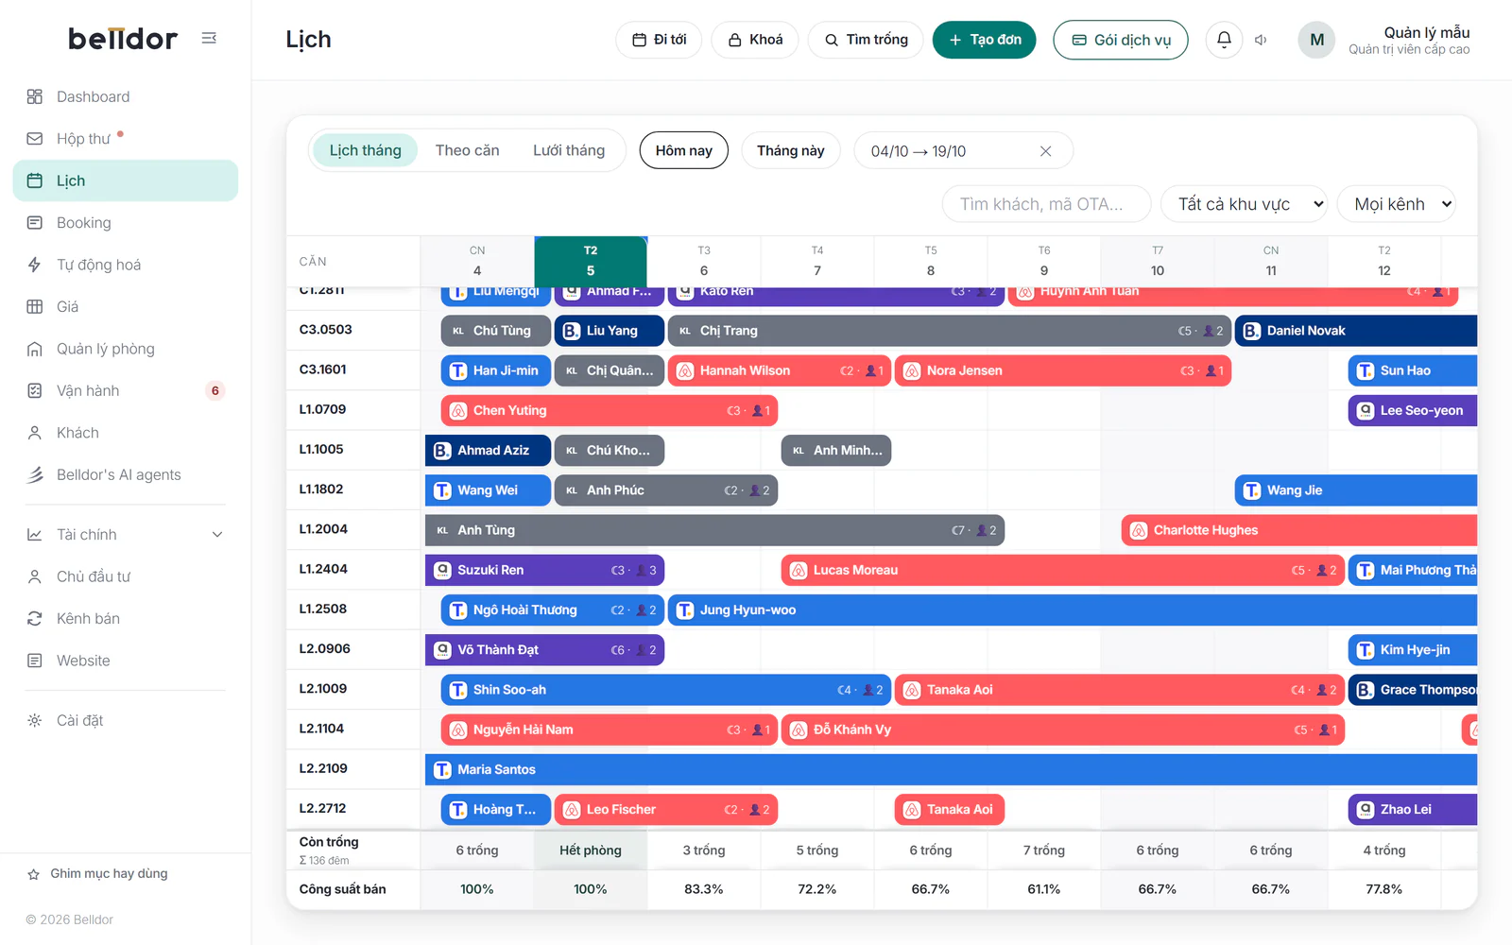Image resolution: width=1512 pixels, height=945 pixels.
Task: Collapse the sidebar with the menu icon
Action: pyautogui.click(x=209, y=39)
